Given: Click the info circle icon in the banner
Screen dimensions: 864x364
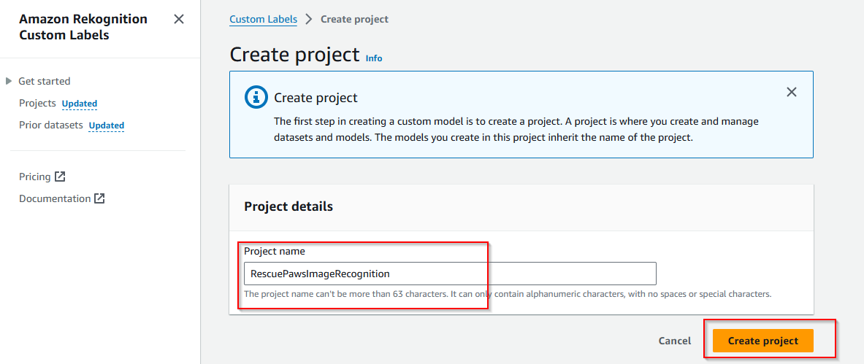Looking at the screenshot, I should point(255,98).
